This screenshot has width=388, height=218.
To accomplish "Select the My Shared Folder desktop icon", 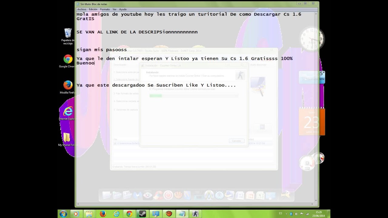I will (x=67, y=139).
